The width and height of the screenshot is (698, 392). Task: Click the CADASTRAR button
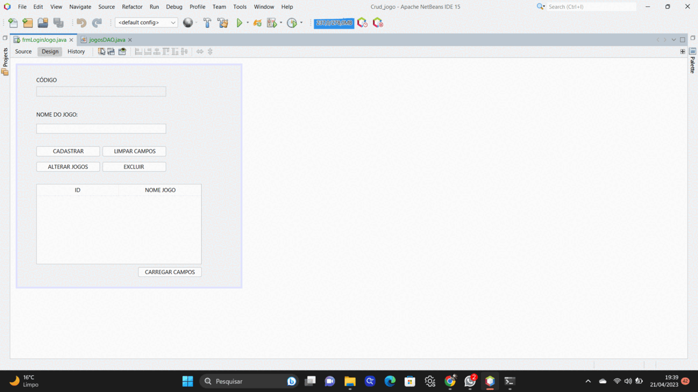[x=67, y=151]
